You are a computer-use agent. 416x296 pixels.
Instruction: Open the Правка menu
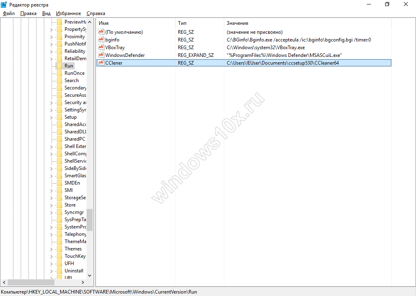pos(28,13)
